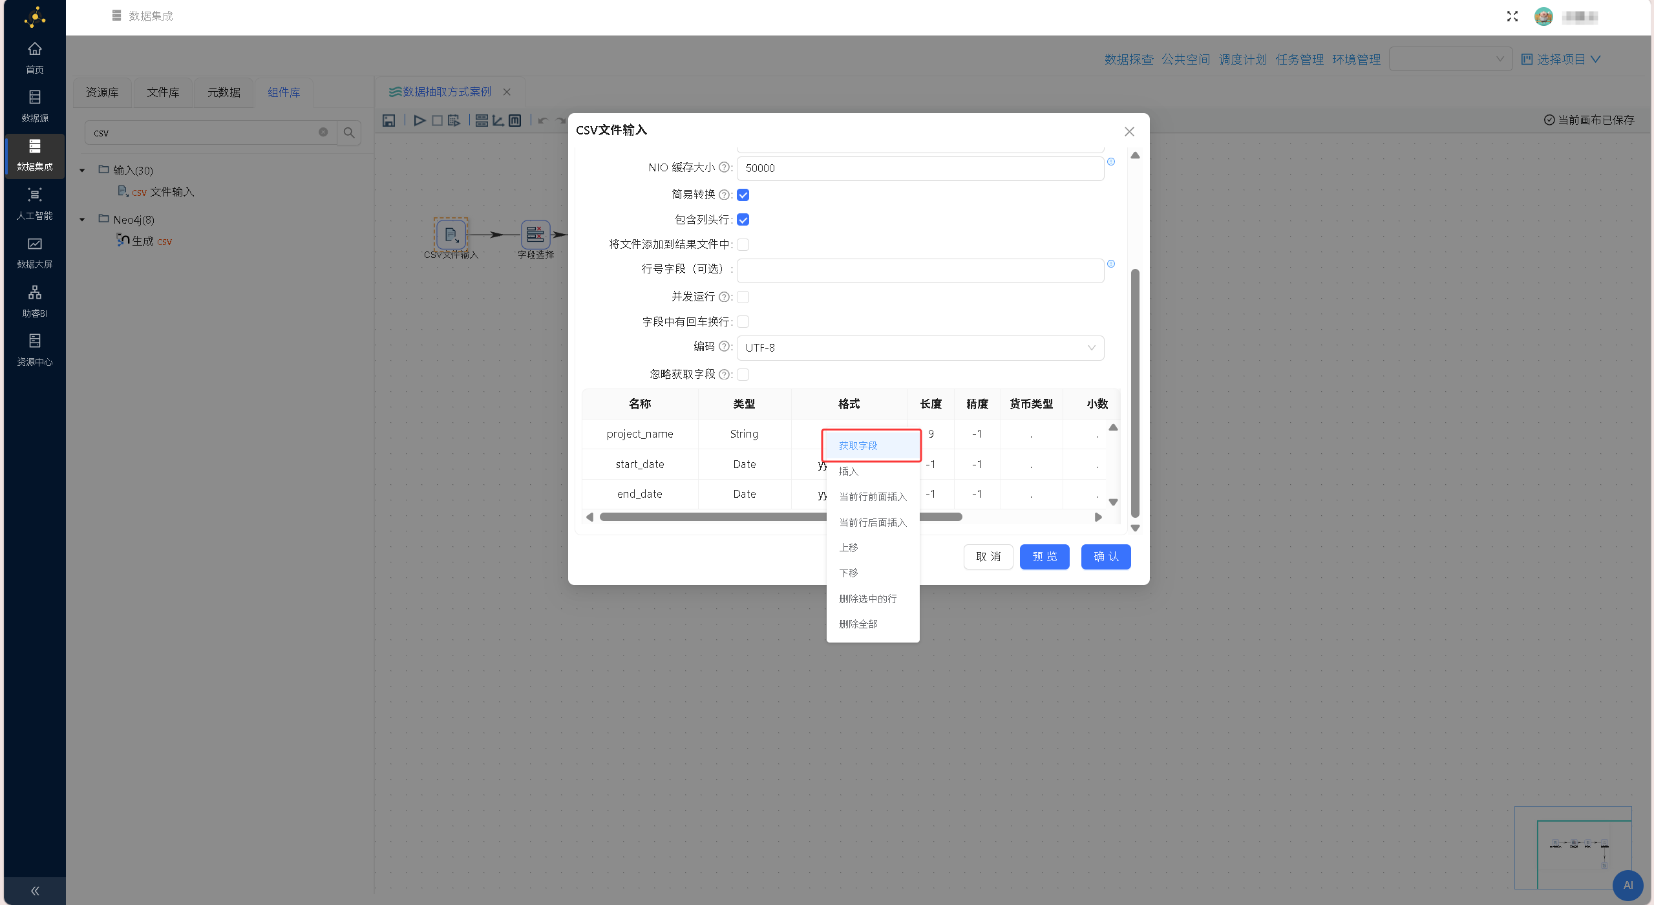Viewport: 1654px width, 905px height.
Task: Open the 任务管理 link
Action: point(1300,59)
